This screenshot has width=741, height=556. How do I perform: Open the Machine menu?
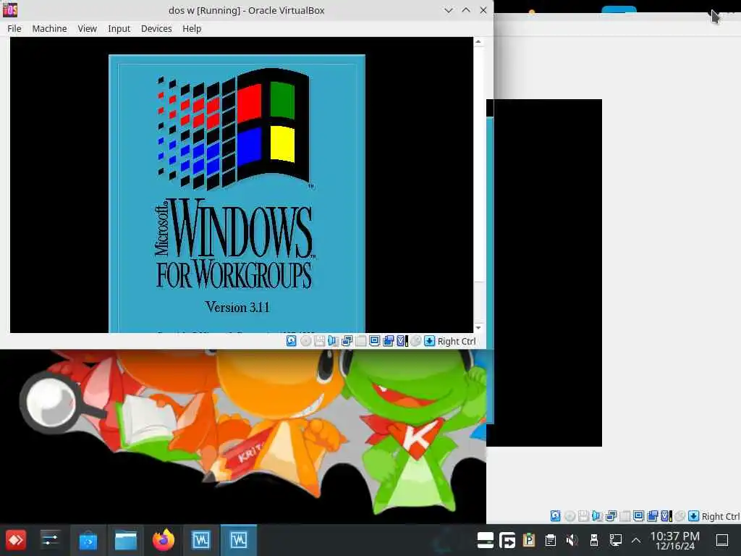[49, 29]
